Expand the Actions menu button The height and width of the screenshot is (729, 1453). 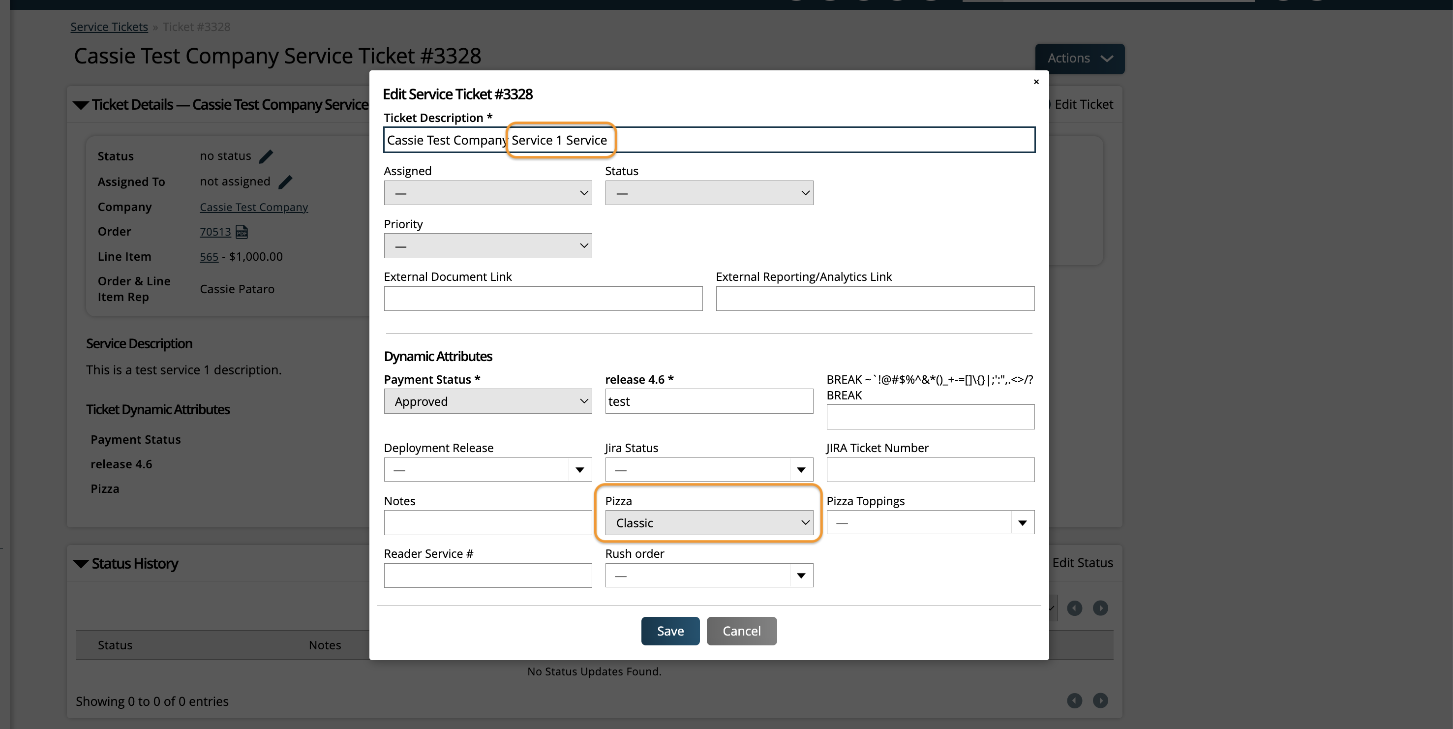coord(1079,59)
